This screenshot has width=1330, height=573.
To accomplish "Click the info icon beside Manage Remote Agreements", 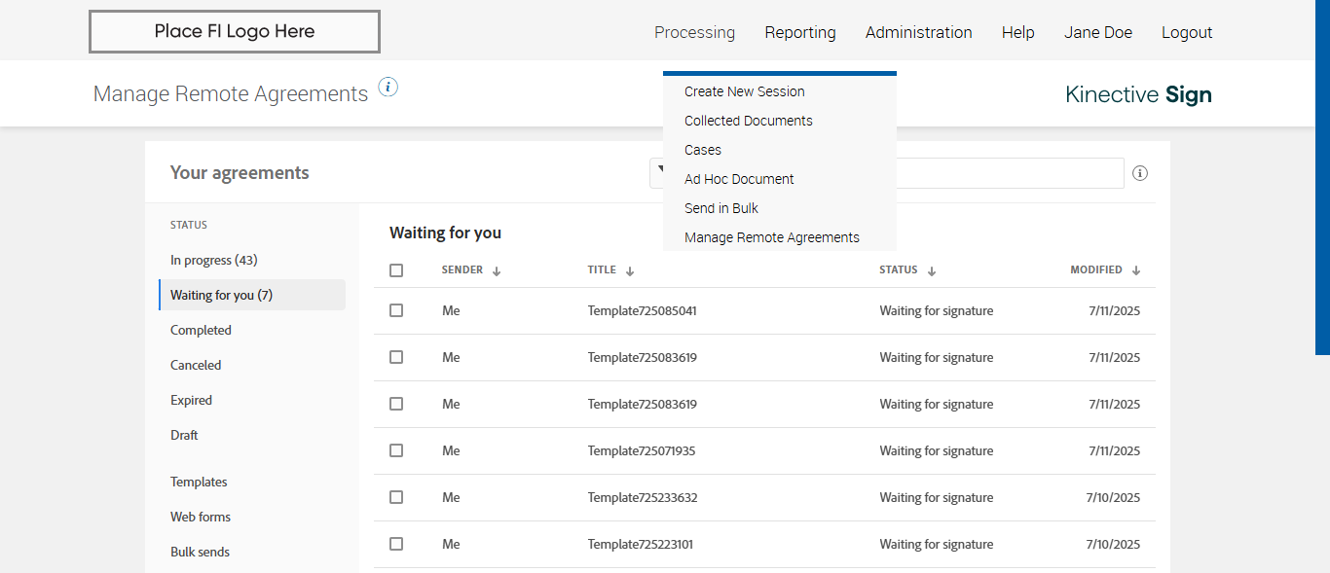I will (388, 88).
